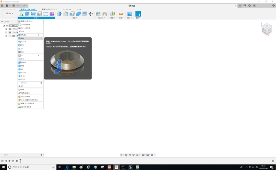
Task: Click the Undo arrow
Action: point(18,5)
